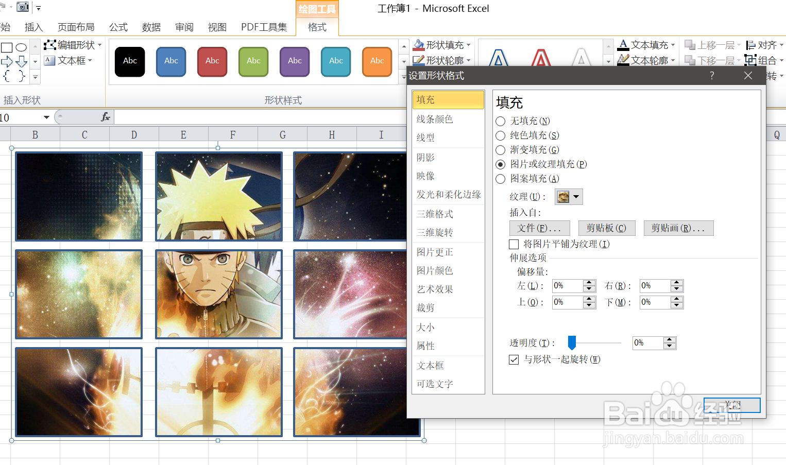Apply the teal Abc shape style
Image resolution: width=786 pixels, height=465 pixels.
tap(336, 61)
